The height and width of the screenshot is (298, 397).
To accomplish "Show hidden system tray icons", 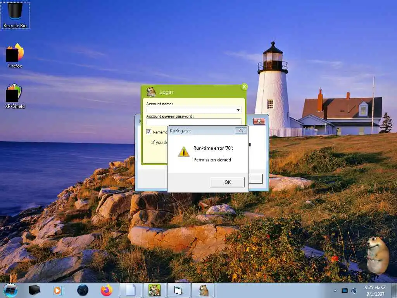I will tap(335, 291).
